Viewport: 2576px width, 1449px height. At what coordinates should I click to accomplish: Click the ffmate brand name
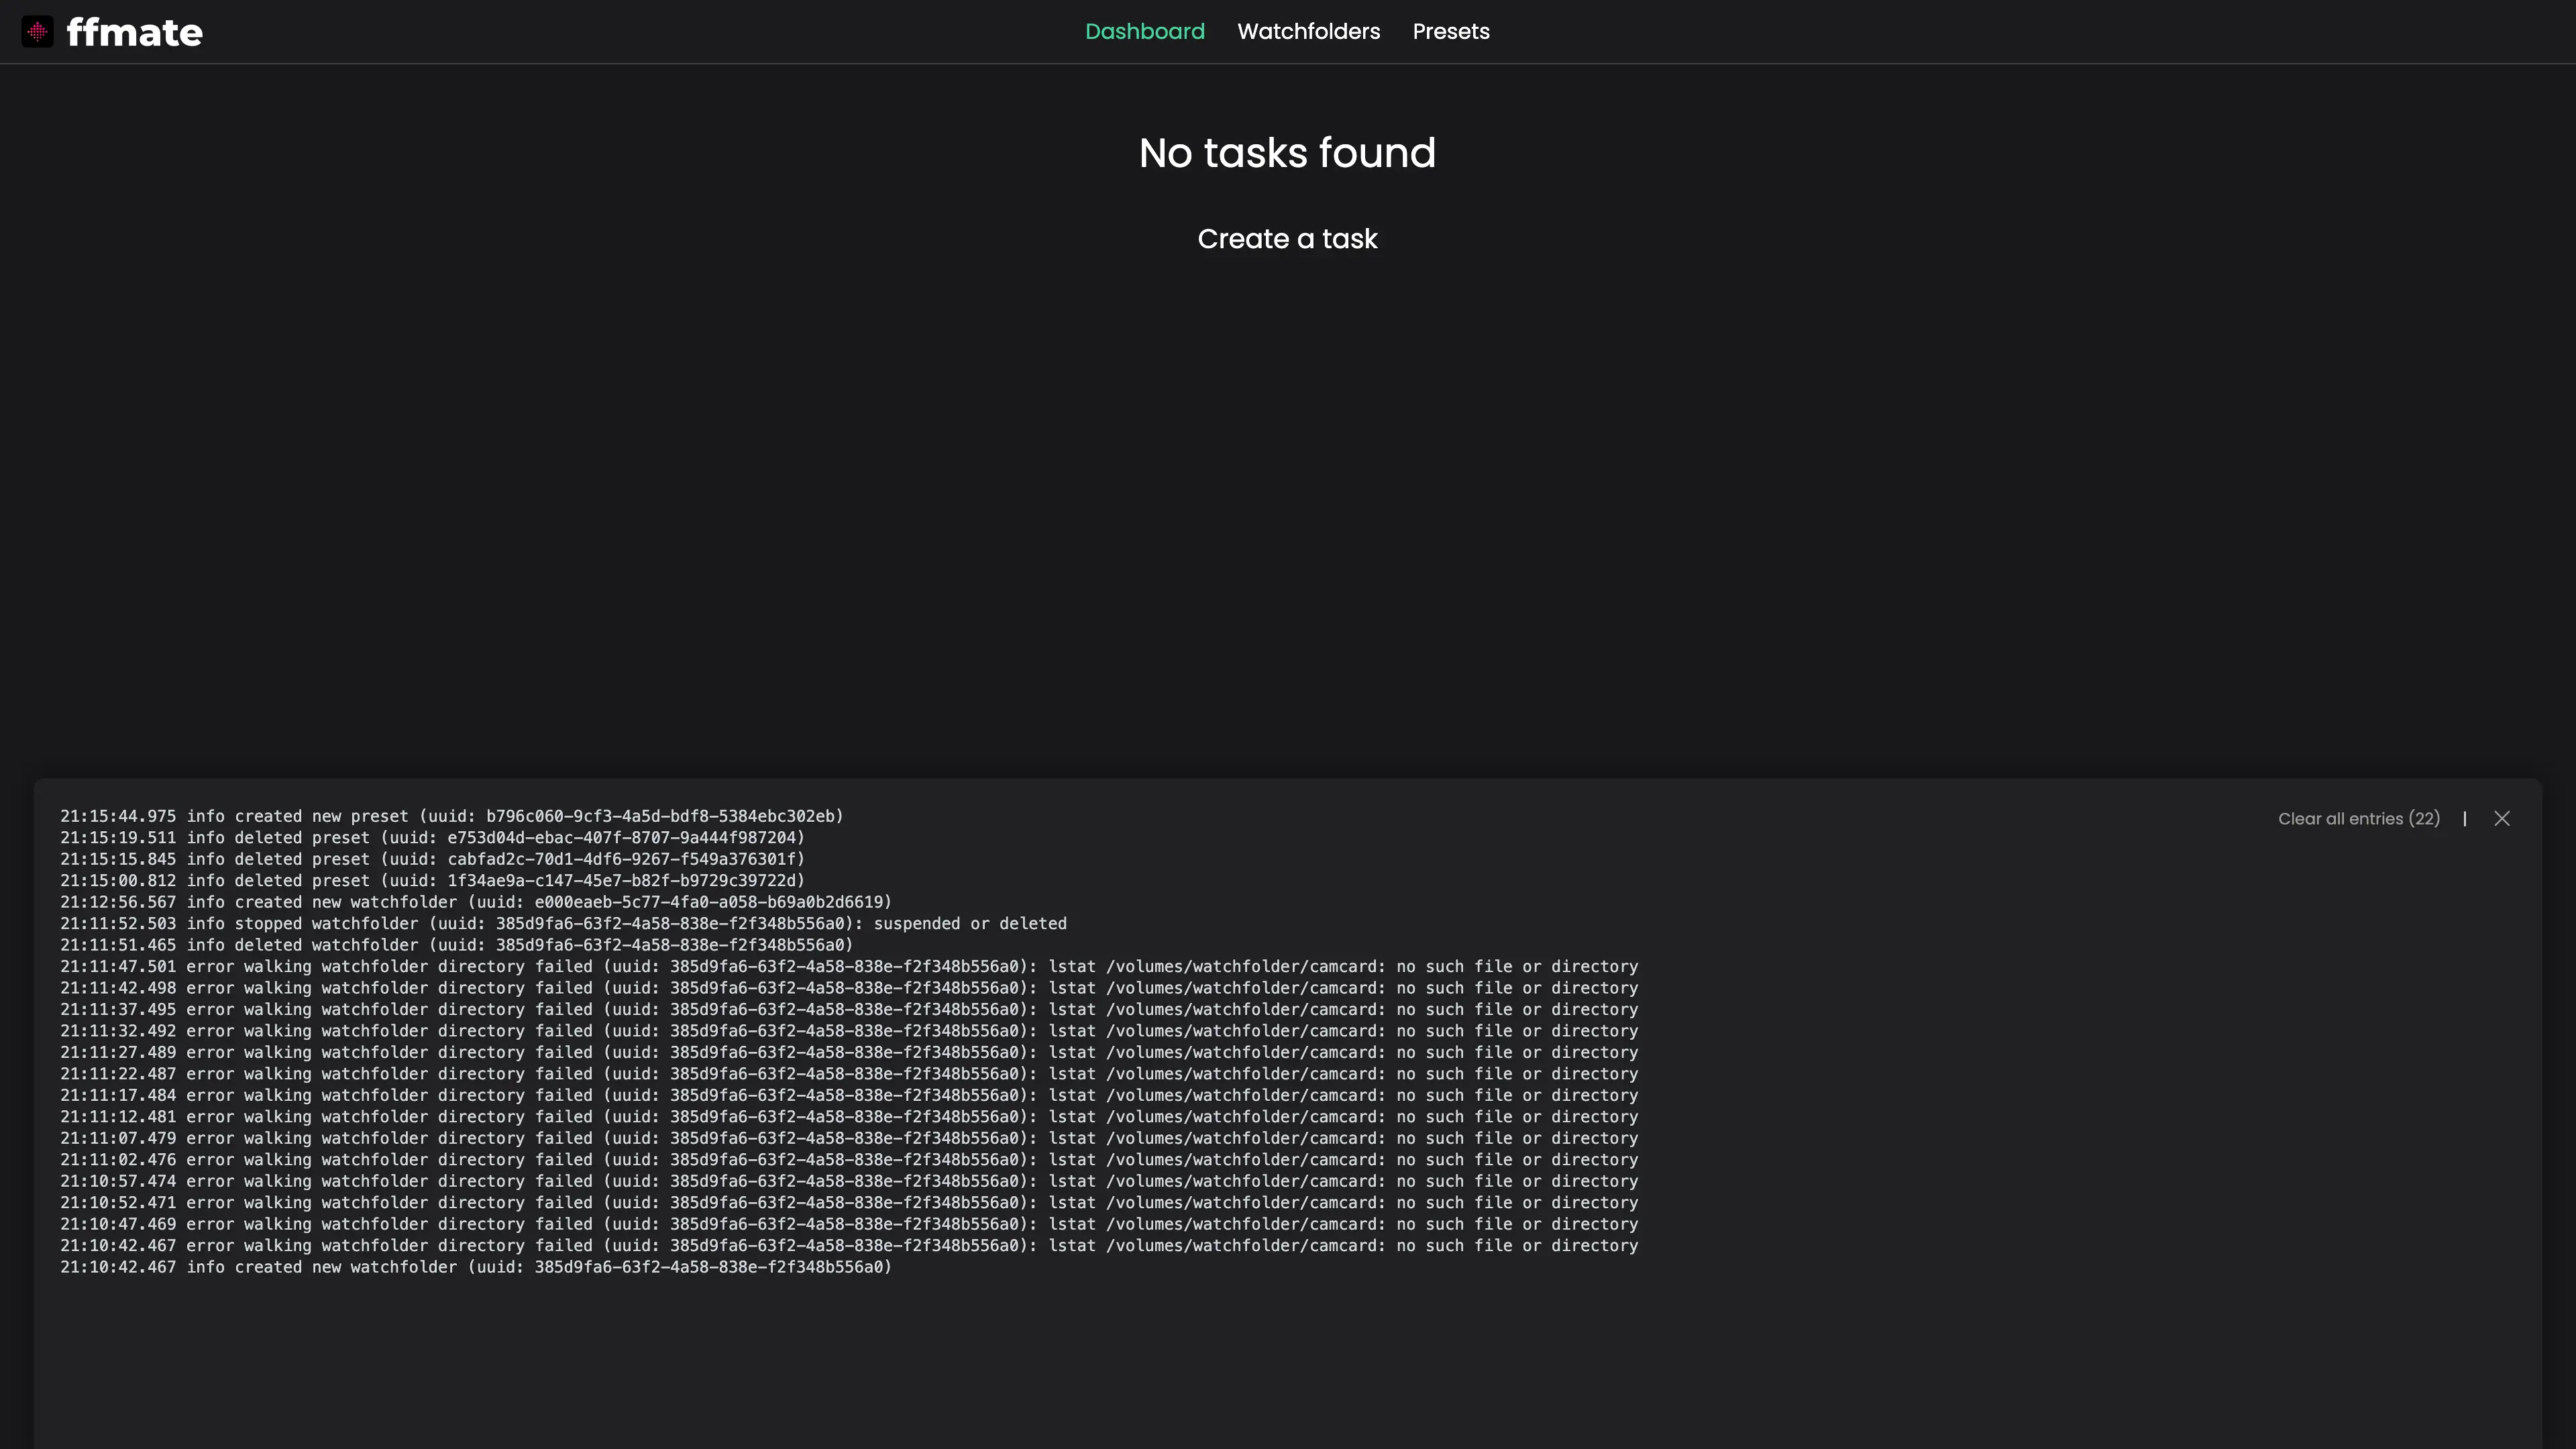tap(135, 32)
